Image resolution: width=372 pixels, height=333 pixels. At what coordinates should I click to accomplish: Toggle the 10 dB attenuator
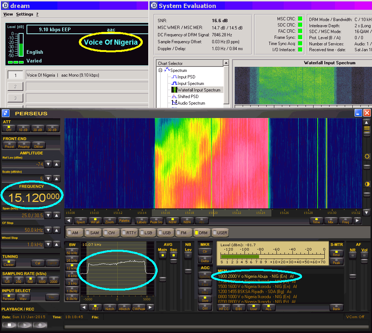pyautogui.click(x=23, y=129)
